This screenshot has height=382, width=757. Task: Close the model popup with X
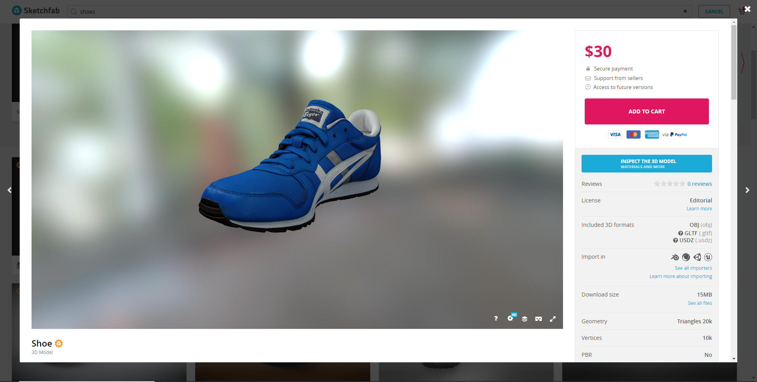747,9
